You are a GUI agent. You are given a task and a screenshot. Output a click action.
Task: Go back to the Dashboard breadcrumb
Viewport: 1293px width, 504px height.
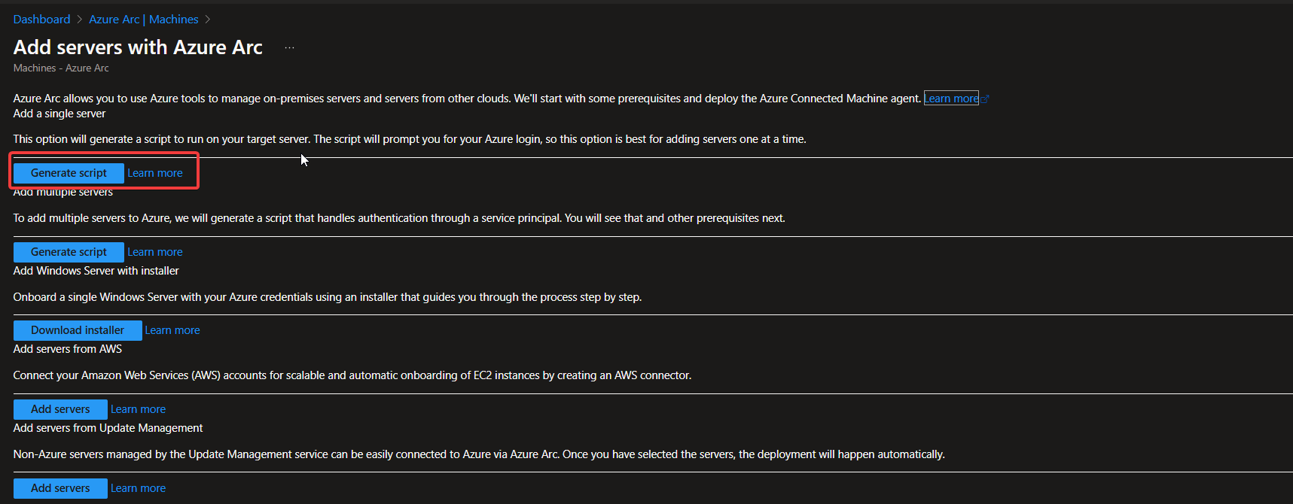(41, 20)
